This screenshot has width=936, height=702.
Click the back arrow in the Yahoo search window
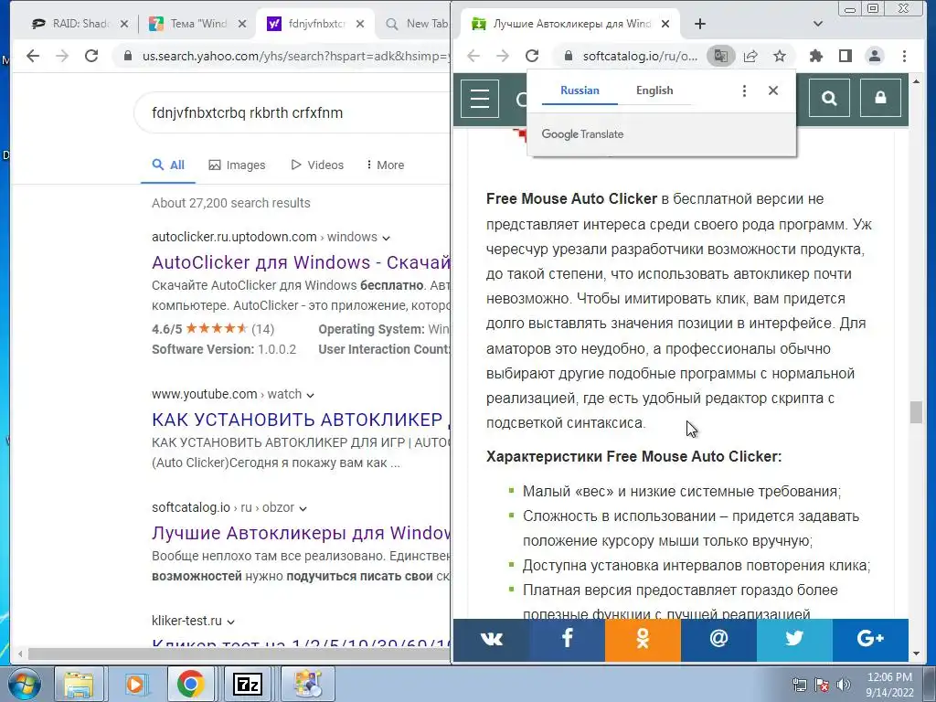pyautogui.click(x=33, y=56)
